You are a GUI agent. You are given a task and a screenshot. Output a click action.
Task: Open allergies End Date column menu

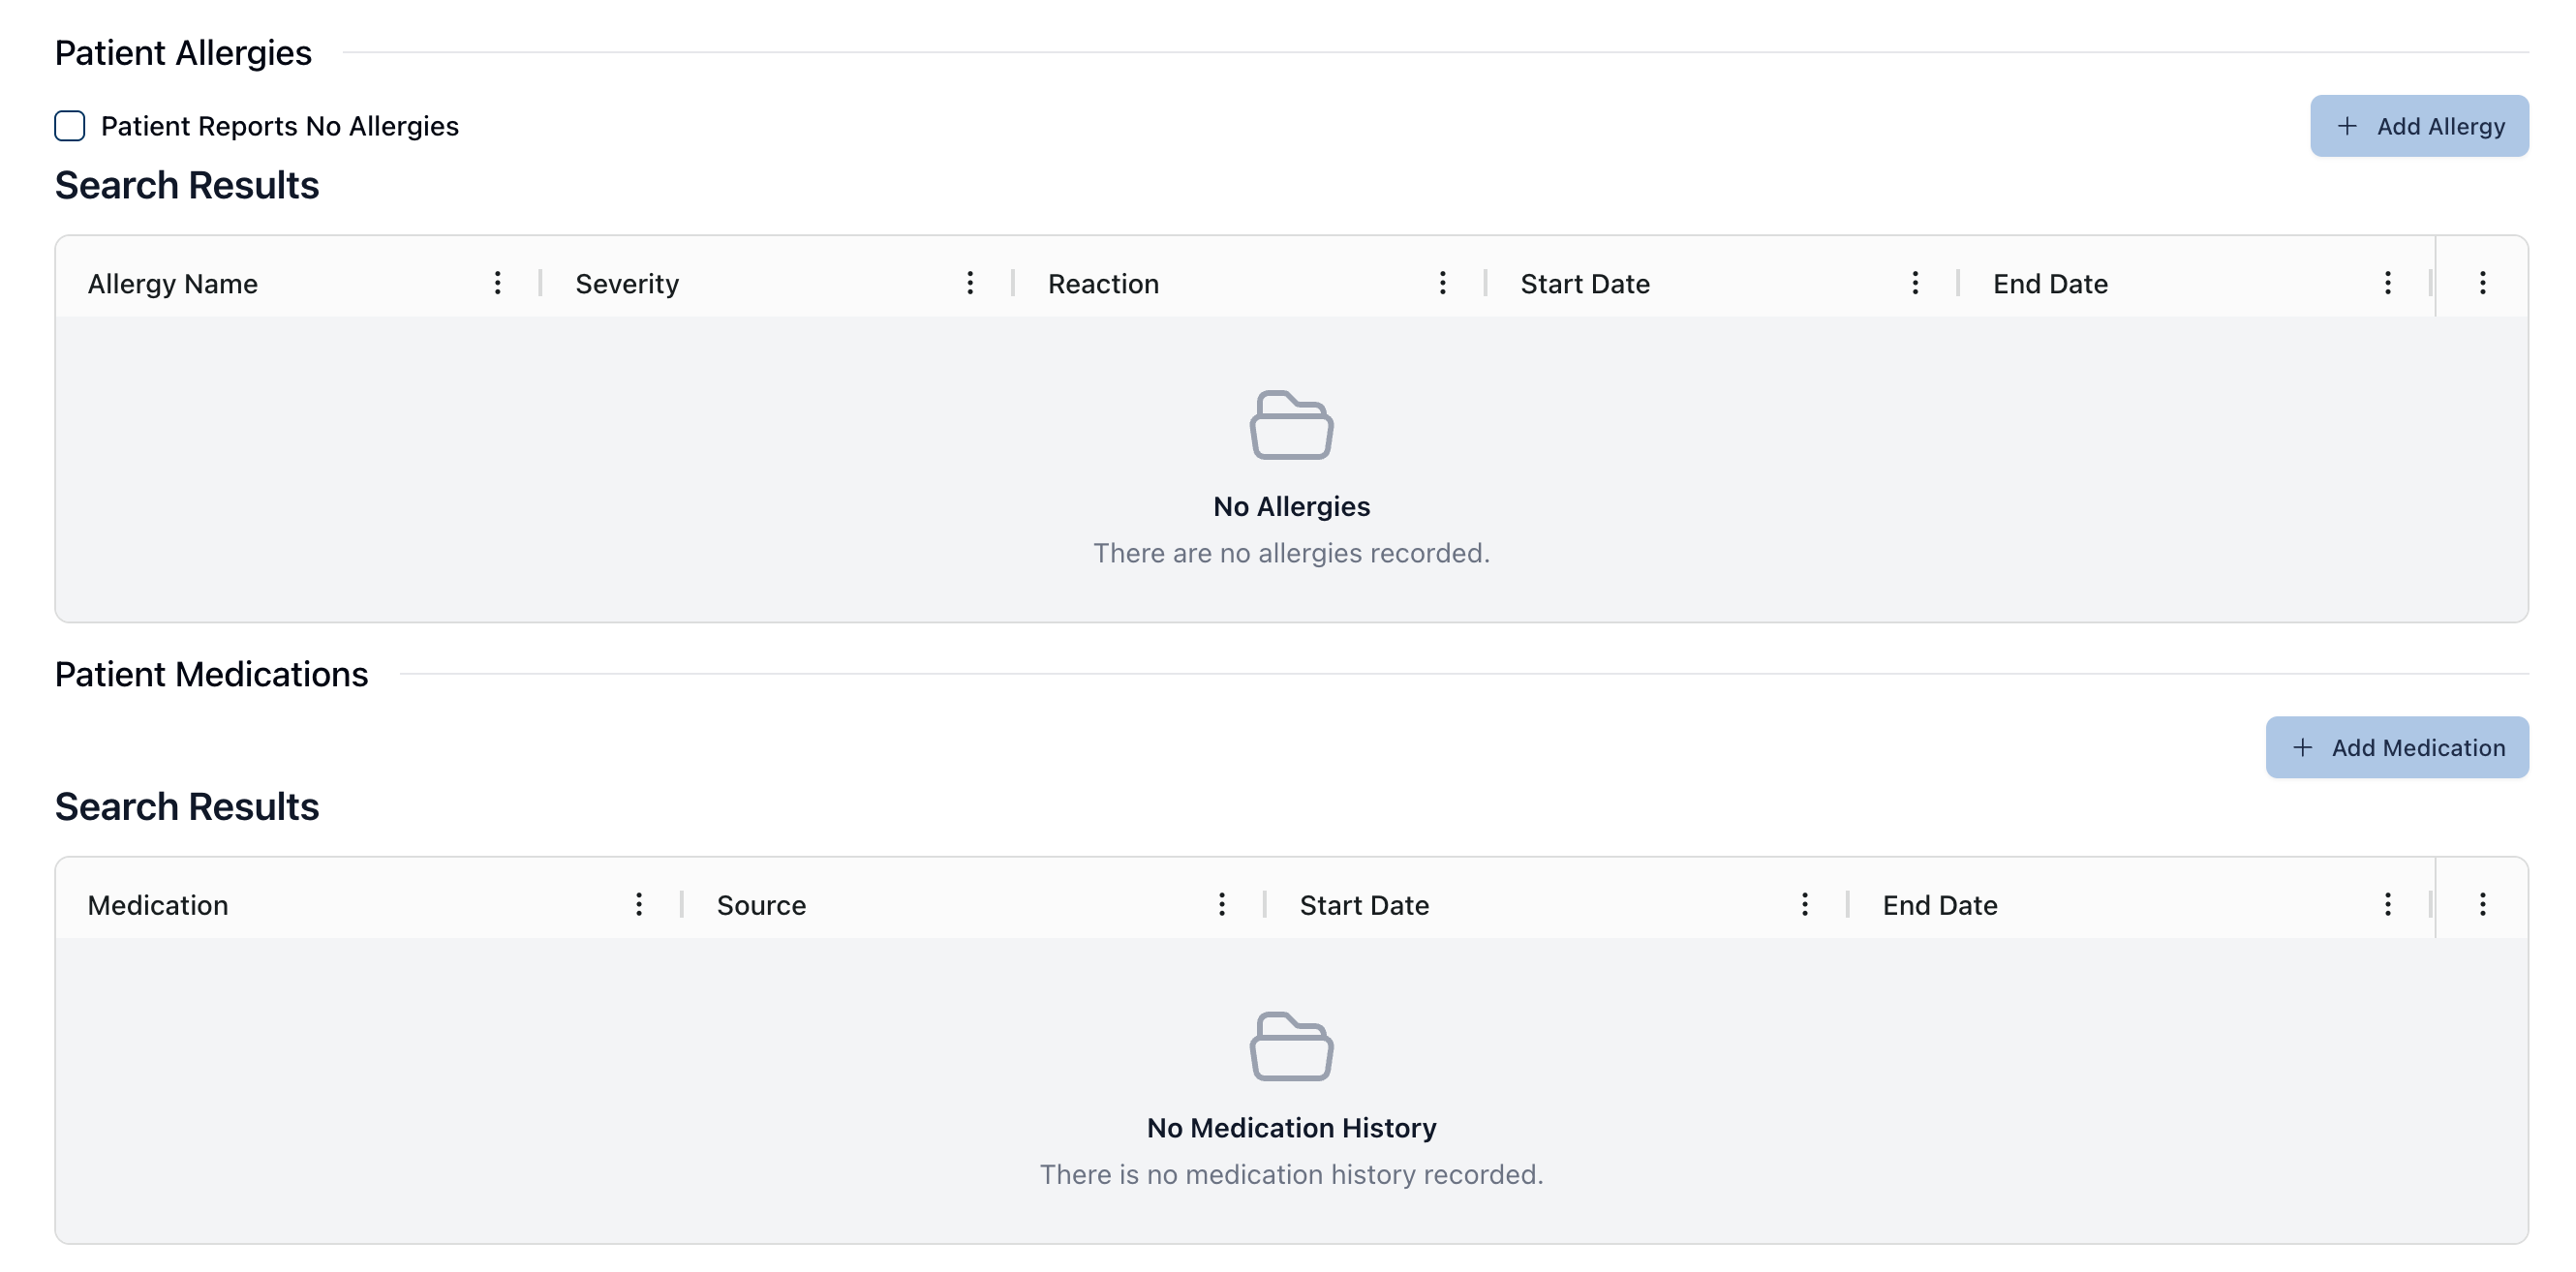click(x=2387, y=283)
